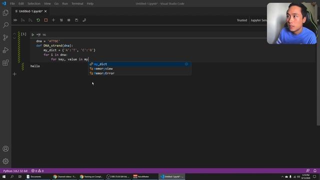The height and width of the screenshot is (180, 320).
Task: Place cursor on the my_dict assignment line
Action: [x=69, y=50]
